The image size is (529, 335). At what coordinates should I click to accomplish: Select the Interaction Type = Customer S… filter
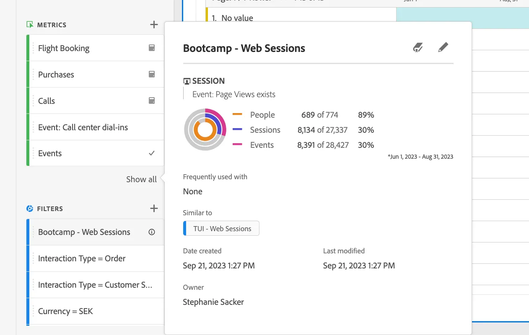click(95, 285)
